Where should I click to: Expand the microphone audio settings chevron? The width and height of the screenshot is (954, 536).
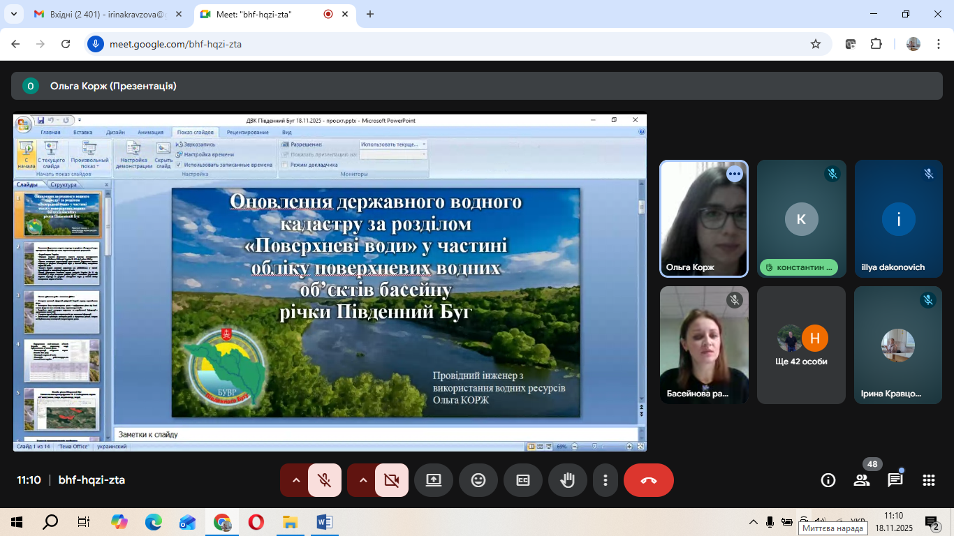point(295,480)
